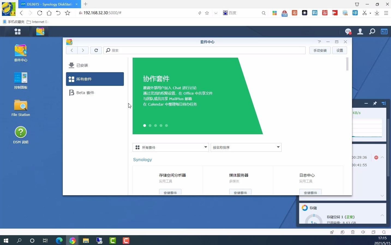The image size is (391, 245).
Task: Go forward in Package Center navigation
Action: (x=83, y=50)
